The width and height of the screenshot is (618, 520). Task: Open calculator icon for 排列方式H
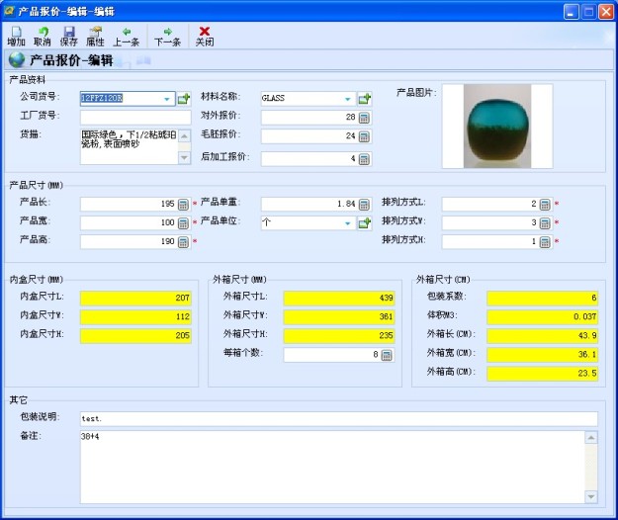[x=545, y=242]
